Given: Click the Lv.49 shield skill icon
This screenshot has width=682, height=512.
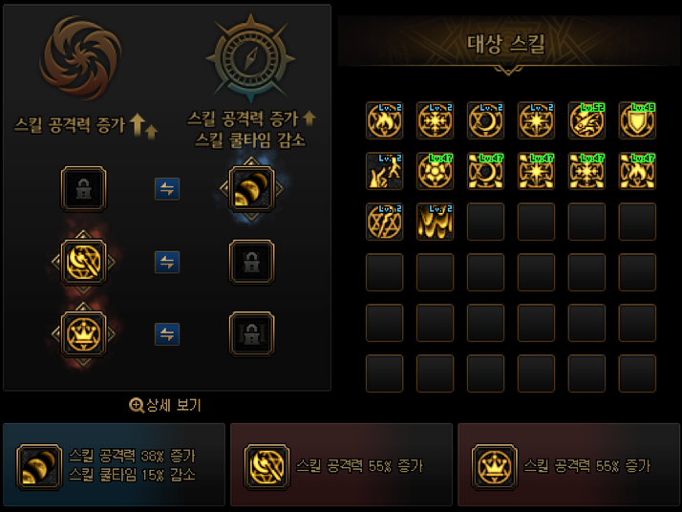Looking at the screenshot, I should pos(637,120).
